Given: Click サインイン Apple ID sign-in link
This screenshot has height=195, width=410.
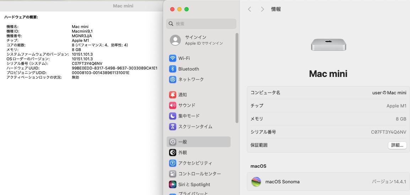Looking at the screenshot, I should (204, 40).
